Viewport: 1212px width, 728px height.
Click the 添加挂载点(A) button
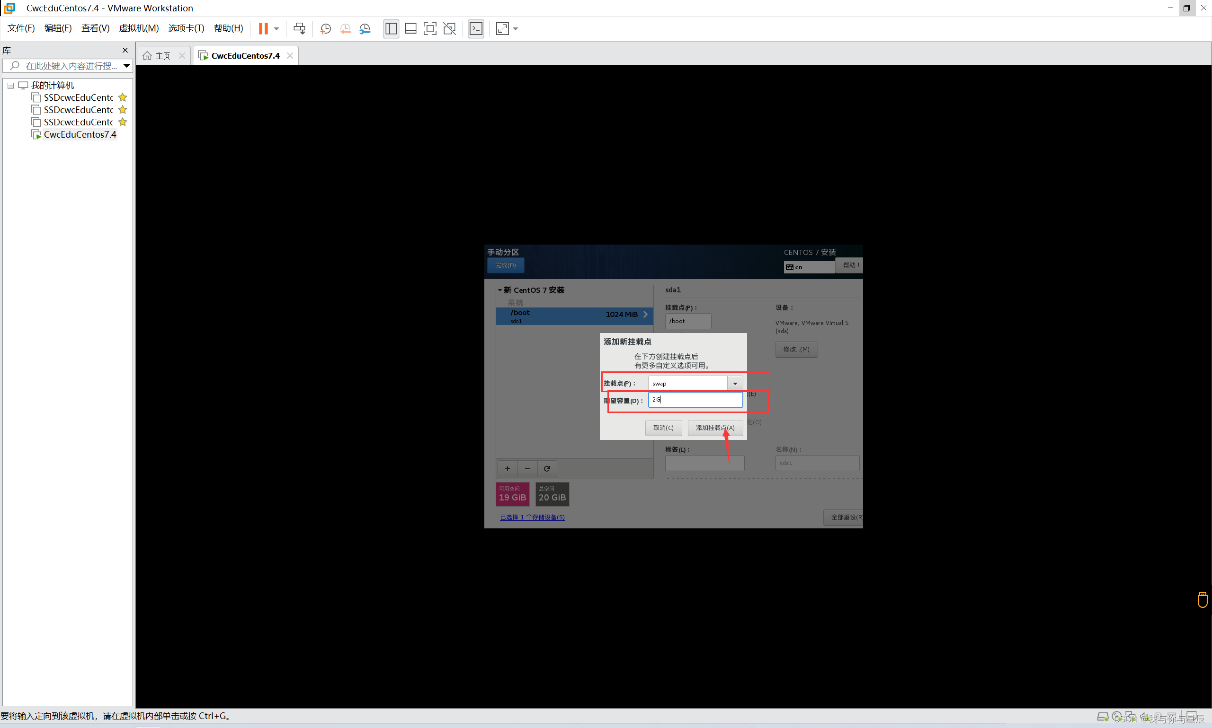[x=715, y=428]
